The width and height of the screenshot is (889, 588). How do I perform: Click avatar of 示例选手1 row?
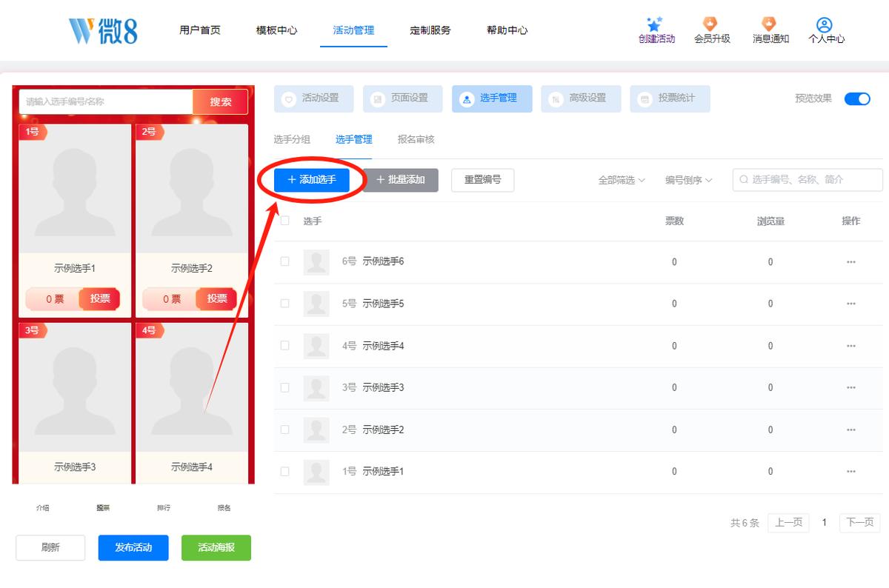click(316, 472)
